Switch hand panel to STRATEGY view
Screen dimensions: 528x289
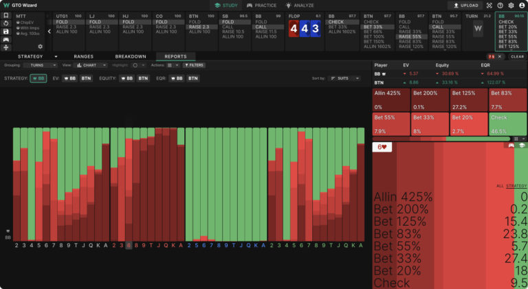point(516,186)
